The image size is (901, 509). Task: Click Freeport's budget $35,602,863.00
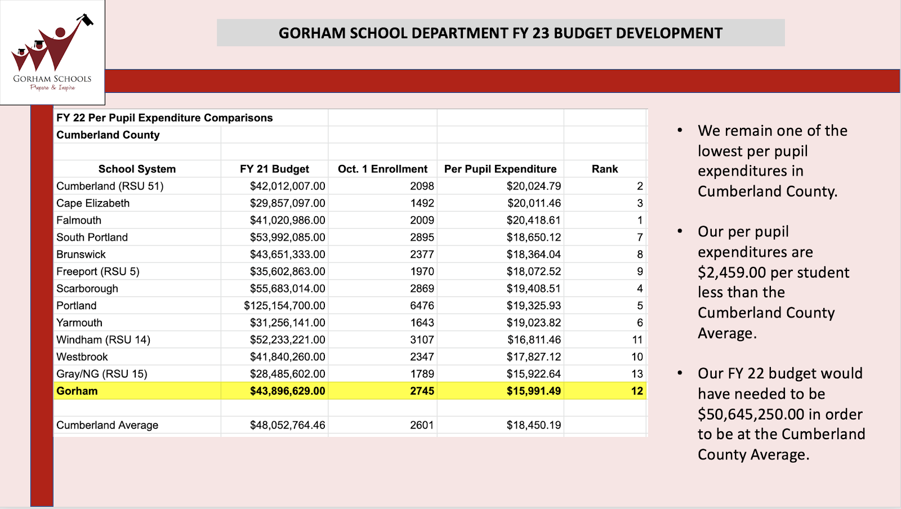(288, 271)
